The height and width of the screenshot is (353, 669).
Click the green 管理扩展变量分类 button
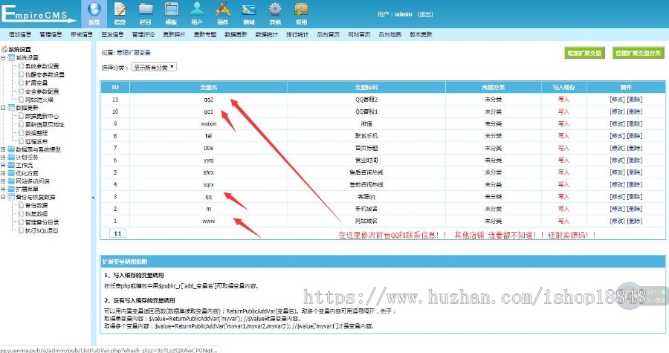[x=639, y=53]
